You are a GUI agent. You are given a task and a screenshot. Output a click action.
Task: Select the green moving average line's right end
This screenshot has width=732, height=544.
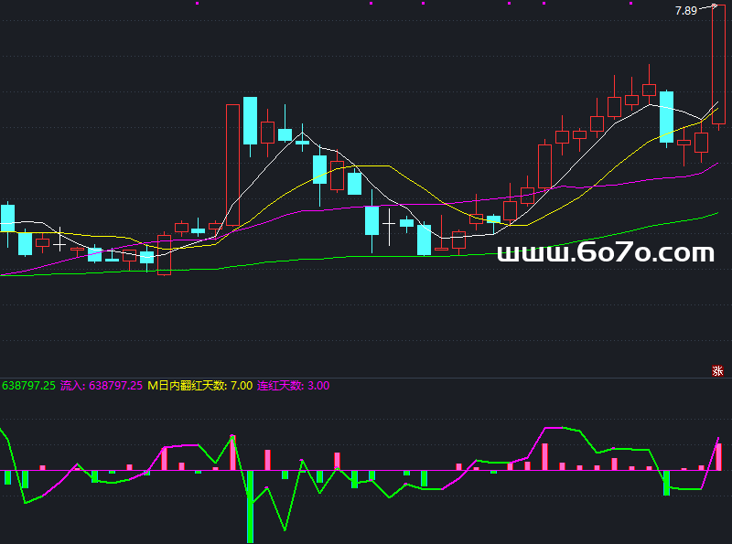pos(716,214)
